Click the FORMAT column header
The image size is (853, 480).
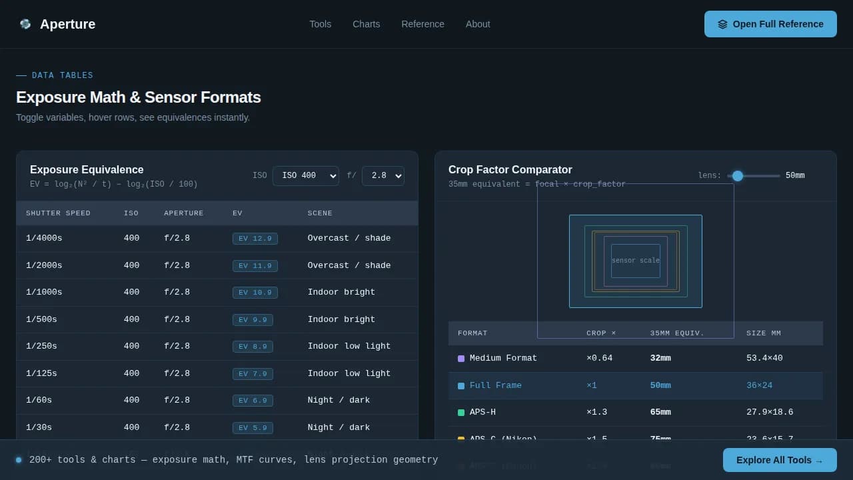[472, 333]
